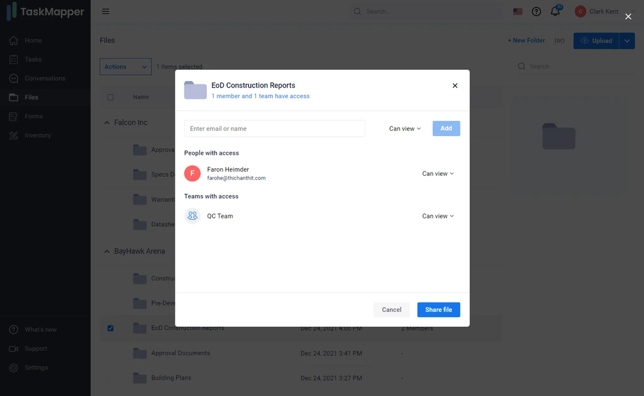Click the top Search field
This screenshot has width=644, height=396.
pos(427,11)
